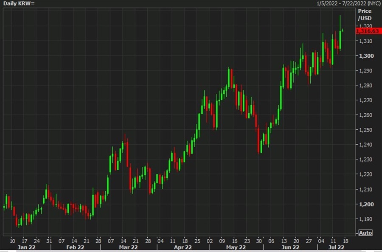Pick the Jun 22 month label
This screenshot has height=252, width=382.
(290, 247)
